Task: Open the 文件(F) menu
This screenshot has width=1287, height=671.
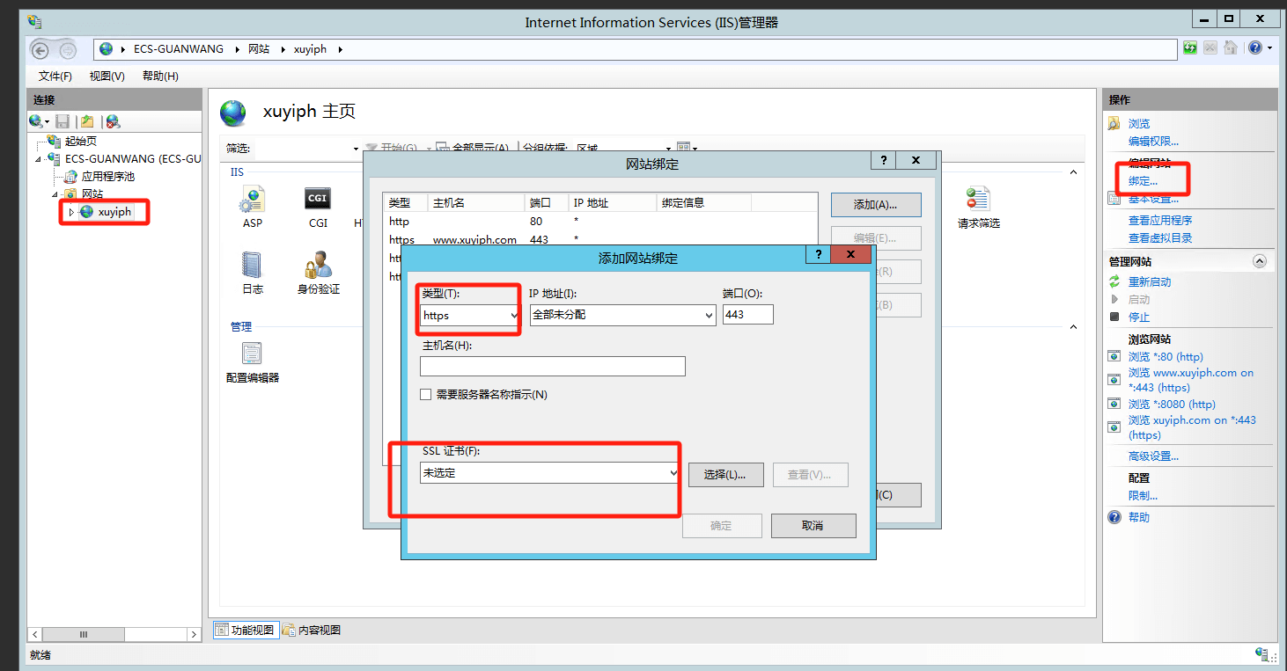Action: click(55, 77)
